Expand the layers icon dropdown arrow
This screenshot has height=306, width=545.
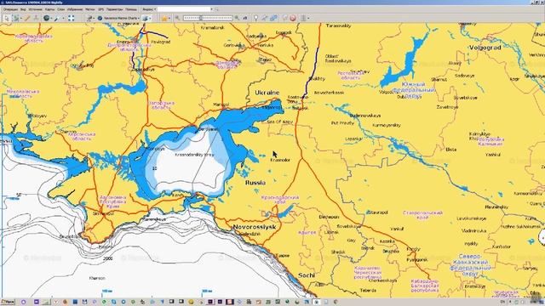(x=151, y=18)
